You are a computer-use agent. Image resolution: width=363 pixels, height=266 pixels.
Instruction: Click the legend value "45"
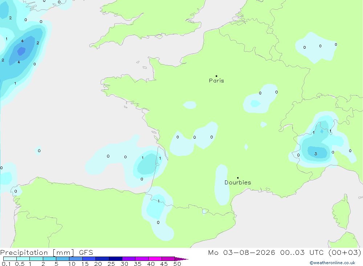click(x=164, y=264)
